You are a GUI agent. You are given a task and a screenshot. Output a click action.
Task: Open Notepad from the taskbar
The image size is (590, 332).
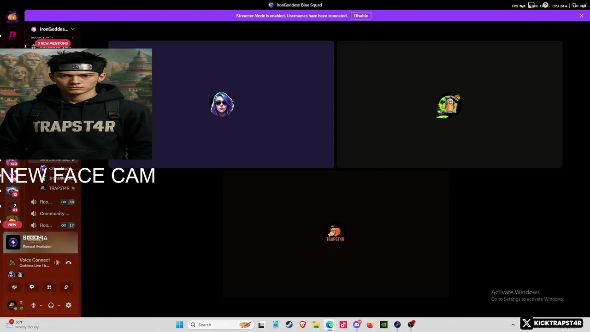tap(275, 325)
